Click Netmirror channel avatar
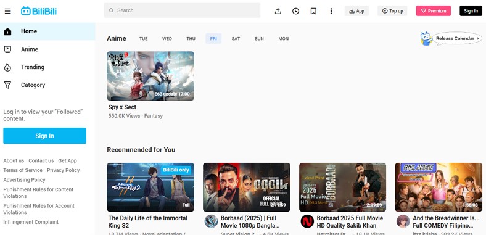 pyautogui.click(x=307, y=221)
